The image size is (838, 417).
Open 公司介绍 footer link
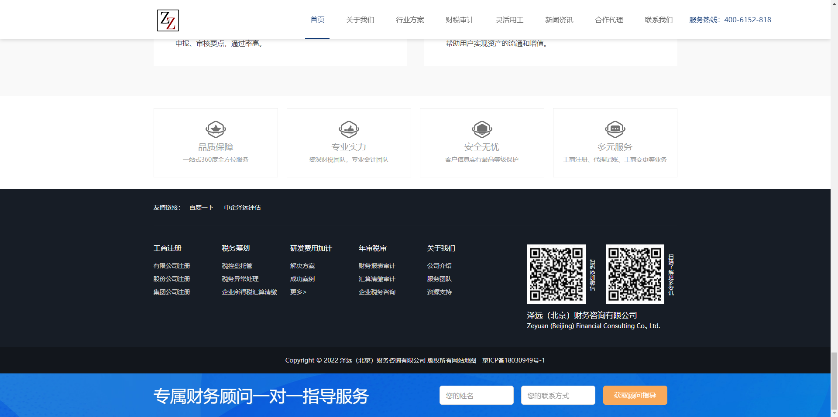tap(439, 266)
